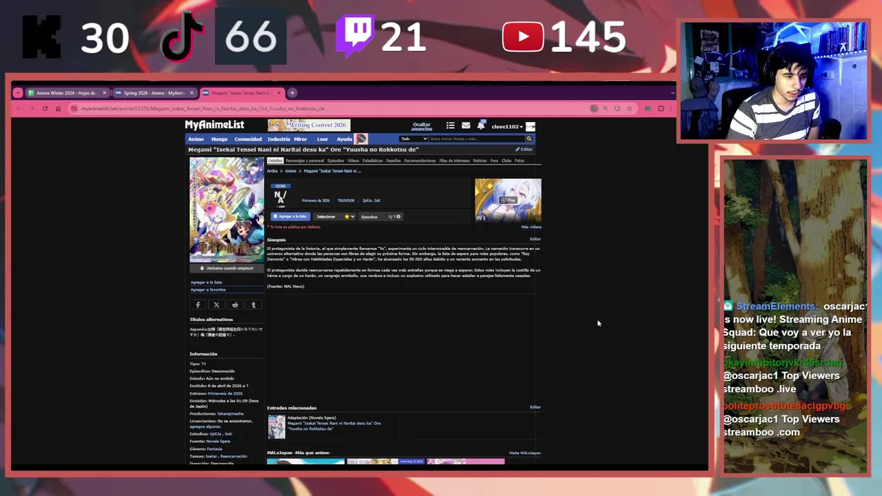
Task: Click the Editar pencil link by the title
Action: [524, 149]
